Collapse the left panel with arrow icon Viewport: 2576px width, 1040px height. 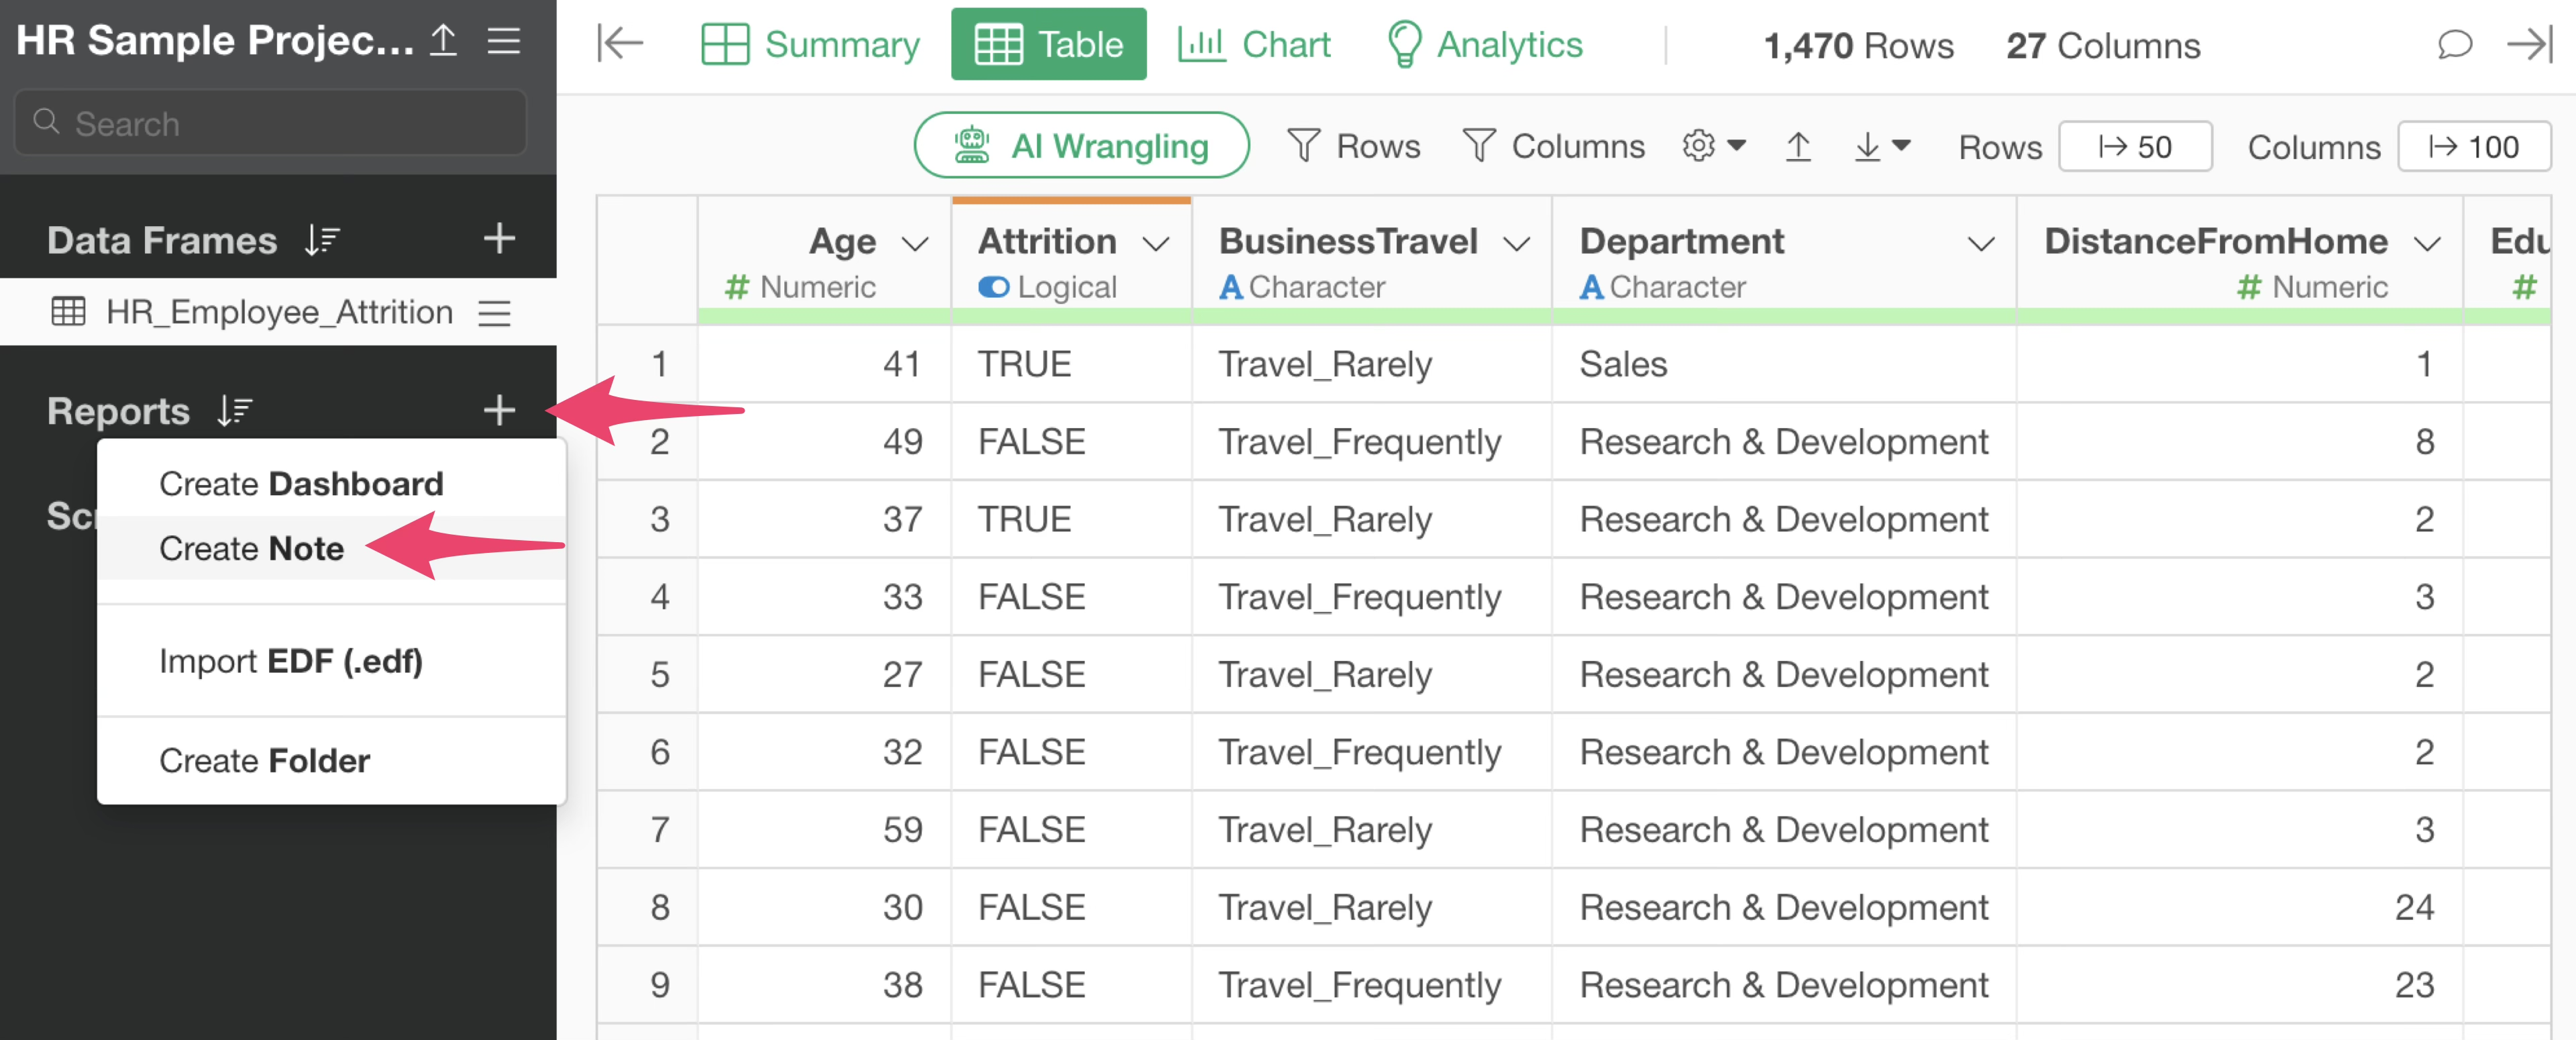619,43
